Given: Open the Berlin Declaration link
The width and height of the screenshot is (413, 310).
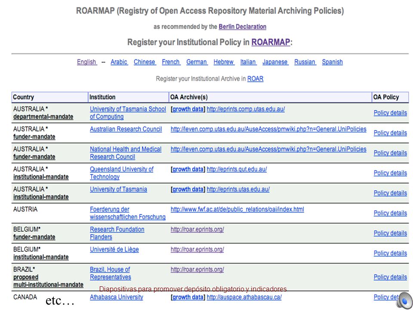Looking at the screenshot, I should click(242, 27).
